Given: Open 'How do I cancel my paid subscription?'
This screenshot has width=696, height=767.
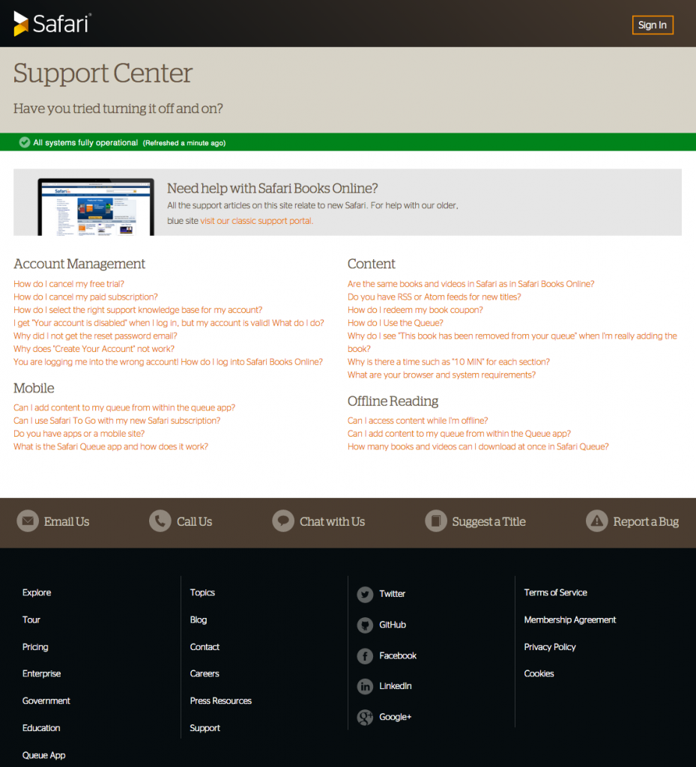Looking at the screenshot, I should click(x=85, y=297).
